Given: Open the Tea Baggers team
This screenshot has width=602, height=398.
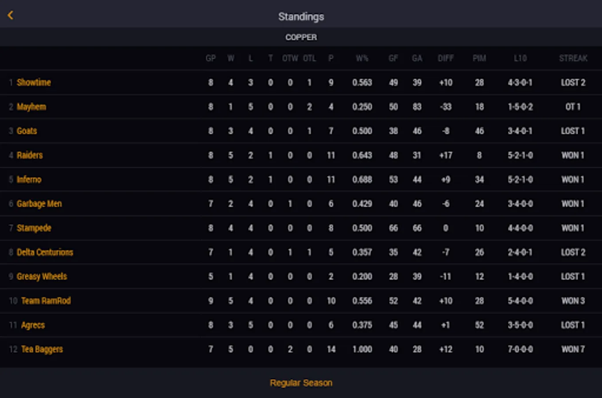Looking at the screenshot, I should pyautogui.click(x=42, y=349).
